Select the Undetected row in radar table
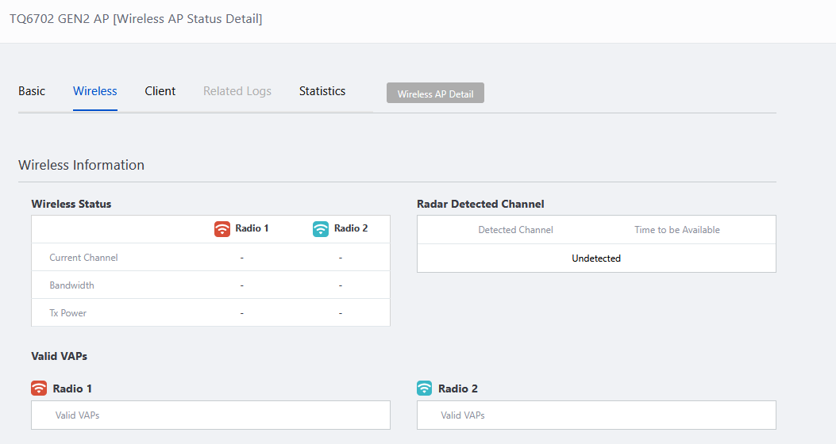This screenshot has width=836, height=444. [x=596, y=258]
